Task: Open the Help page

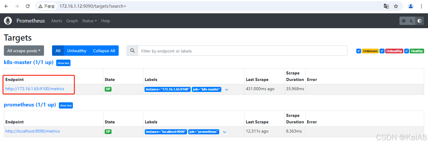Action: click(x=106, y=21)
